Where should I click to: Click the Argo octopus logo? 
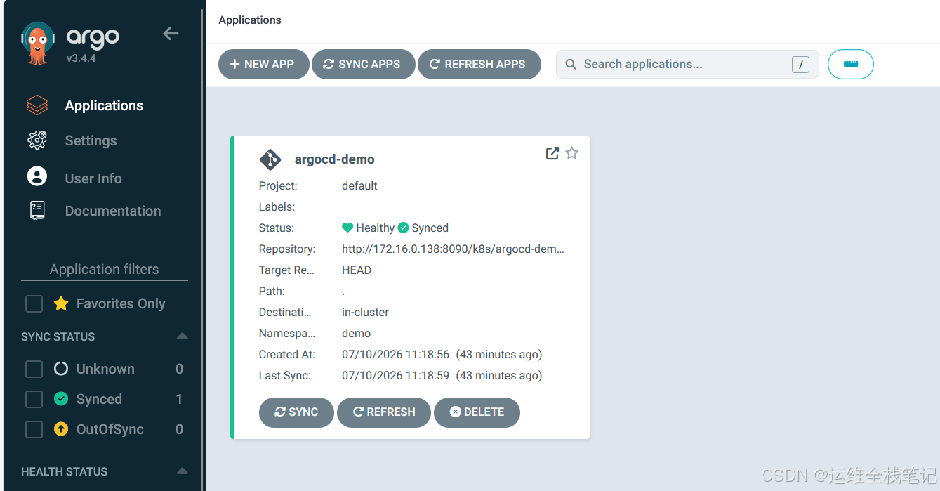coord(37,44)
